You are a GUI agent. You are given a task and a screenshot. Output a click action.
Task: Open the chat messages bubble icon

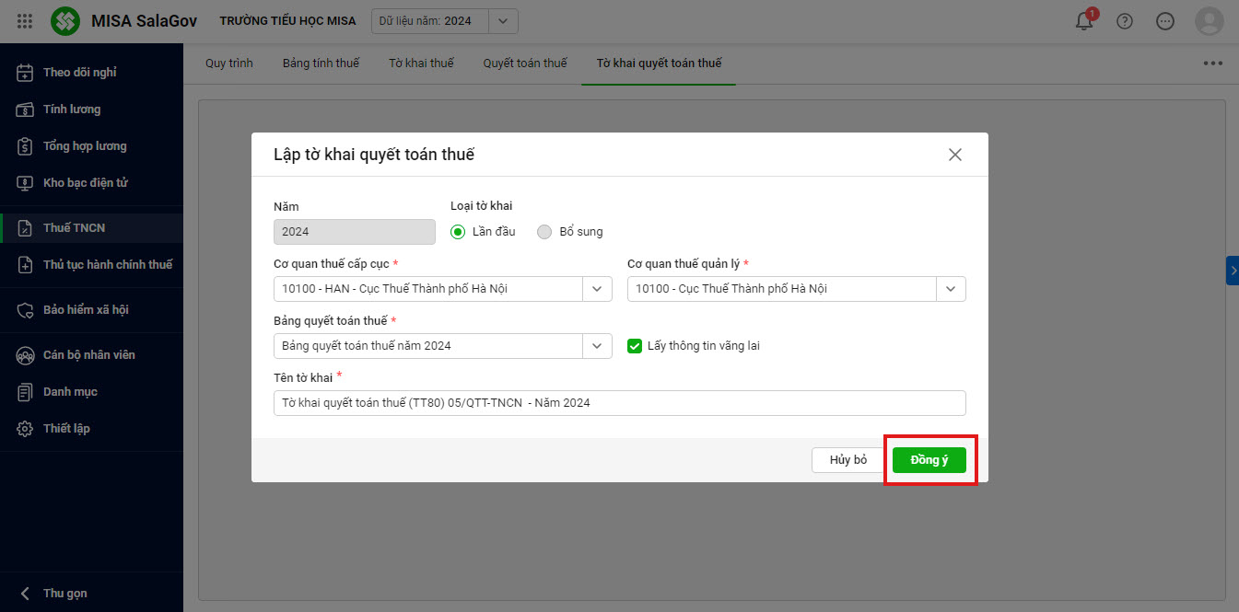(1165, 21)
